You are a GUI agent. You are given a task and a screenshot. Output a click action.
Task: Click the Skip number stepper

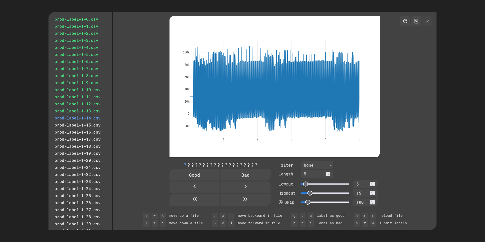(372, 202)
